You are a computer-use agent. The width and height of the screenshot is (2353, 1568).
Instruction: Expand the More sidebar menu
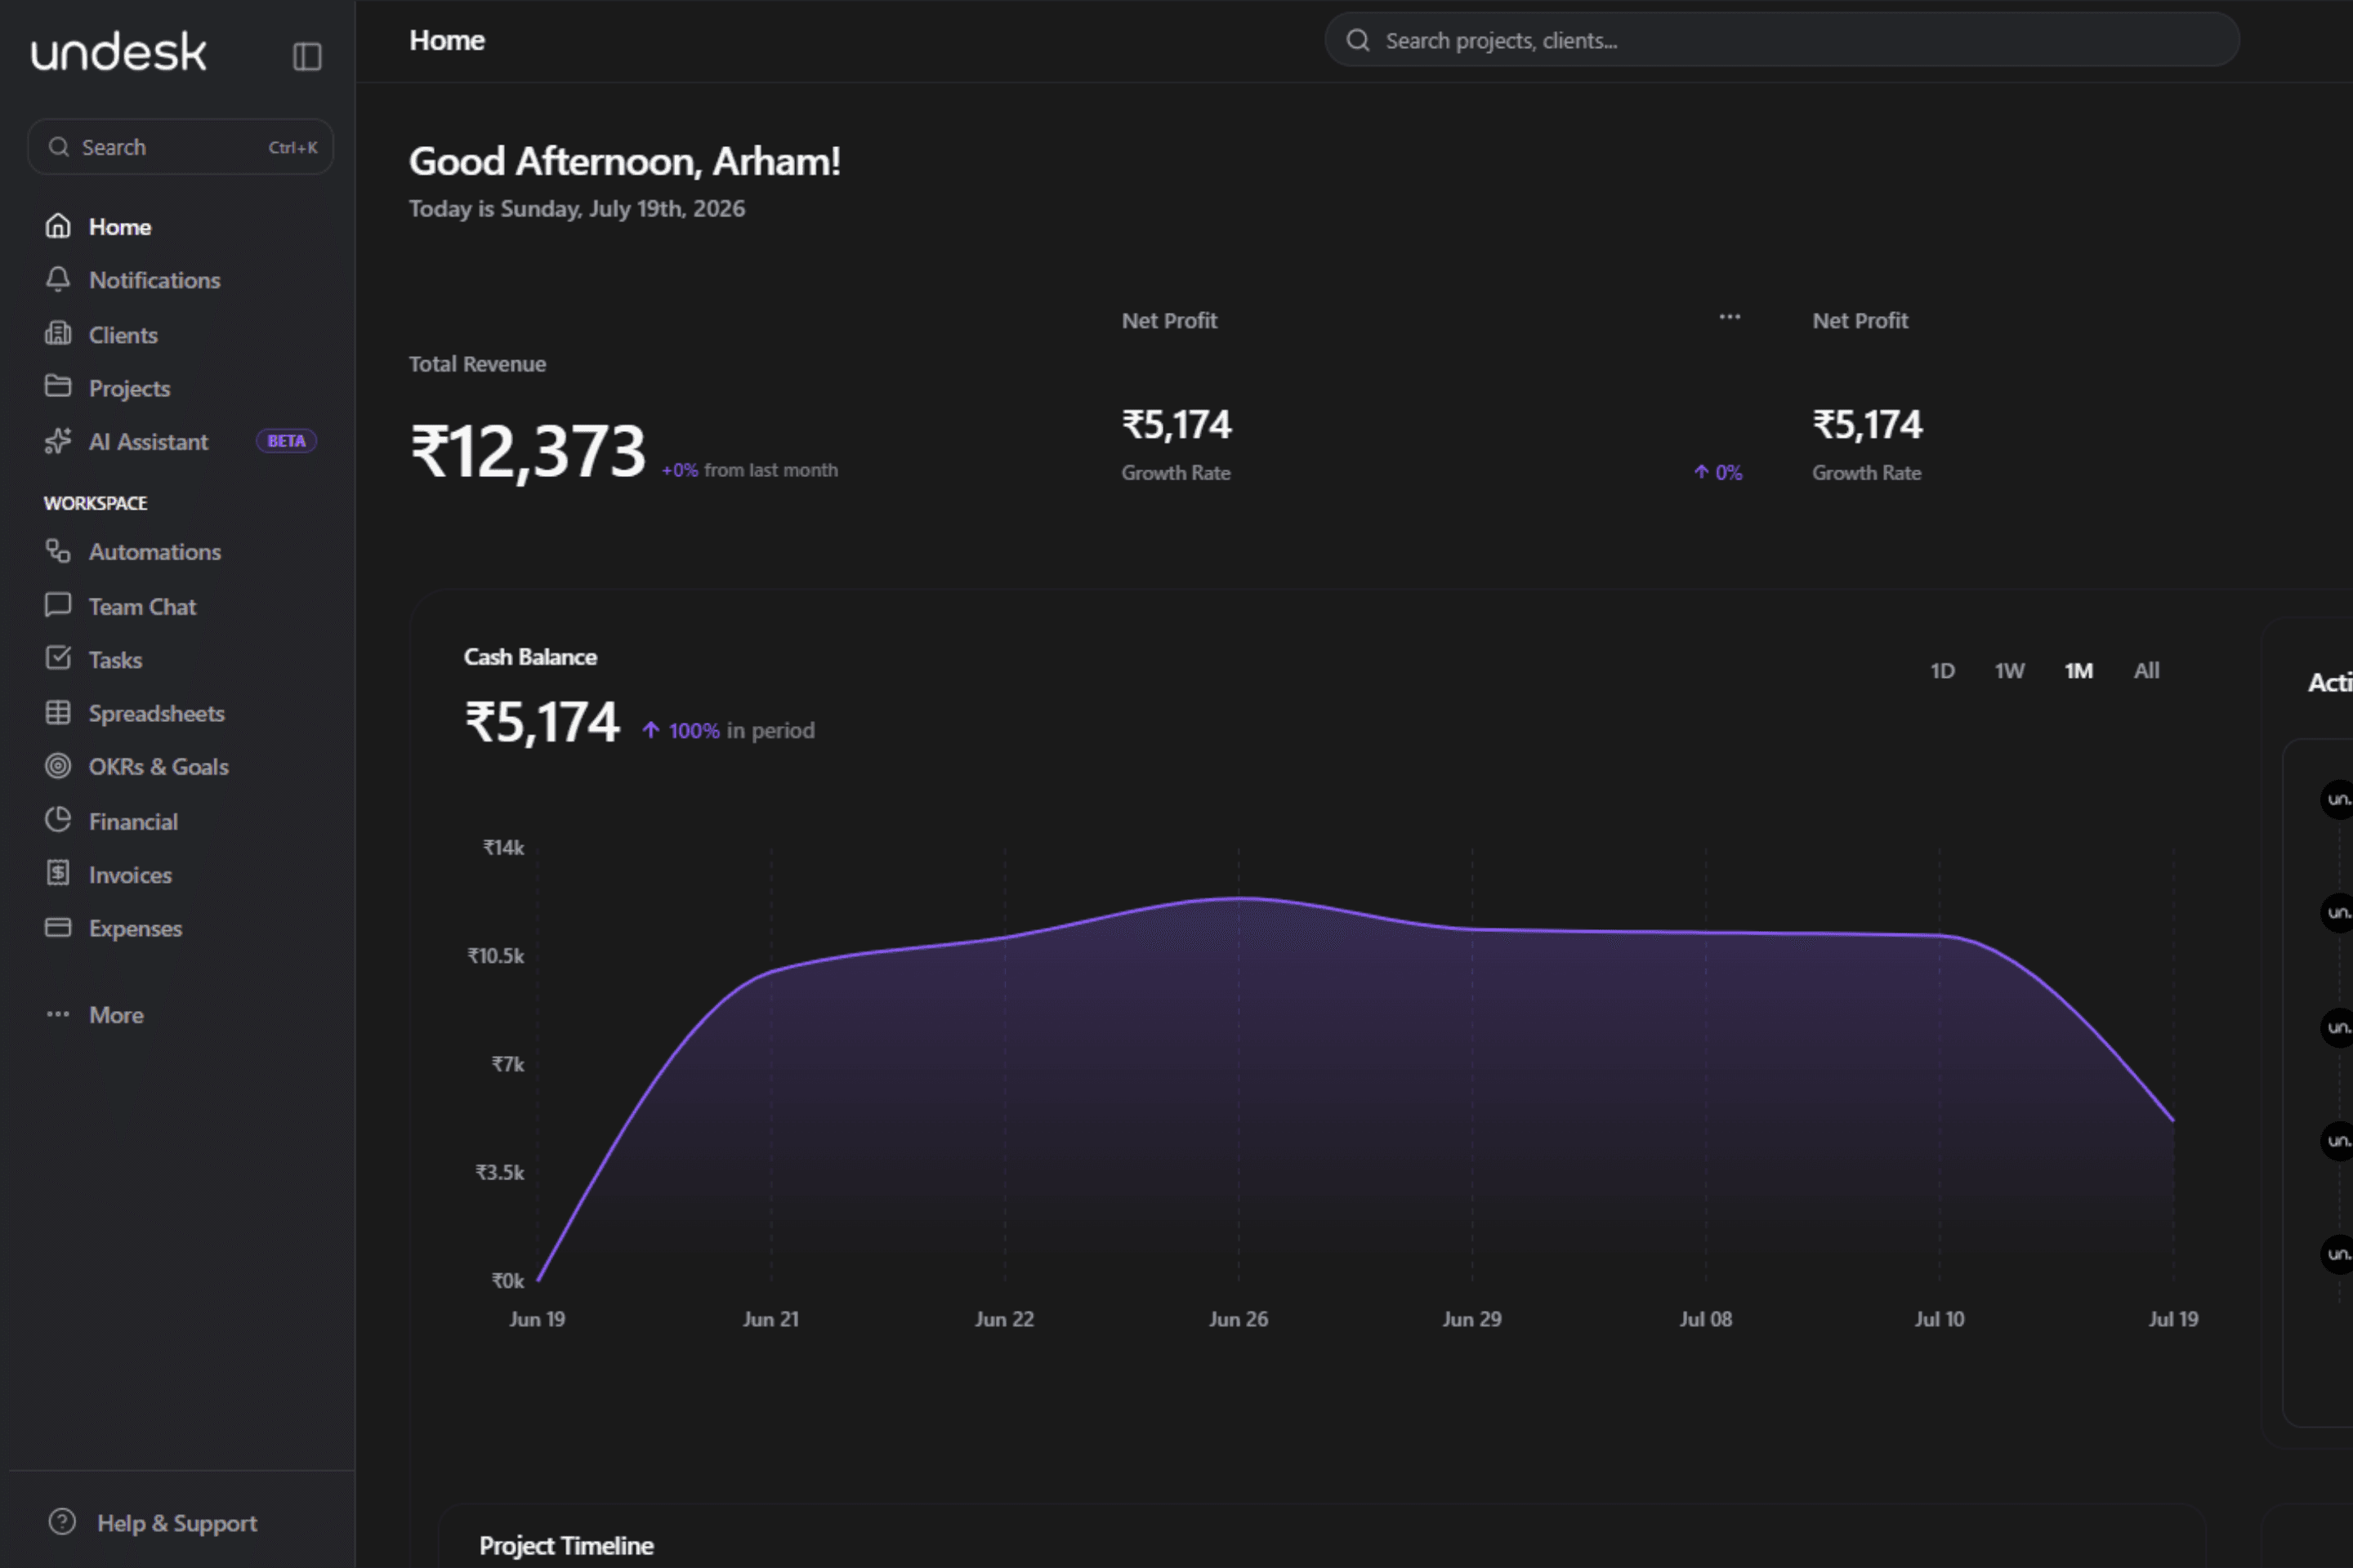click(x=96, y=1015)
